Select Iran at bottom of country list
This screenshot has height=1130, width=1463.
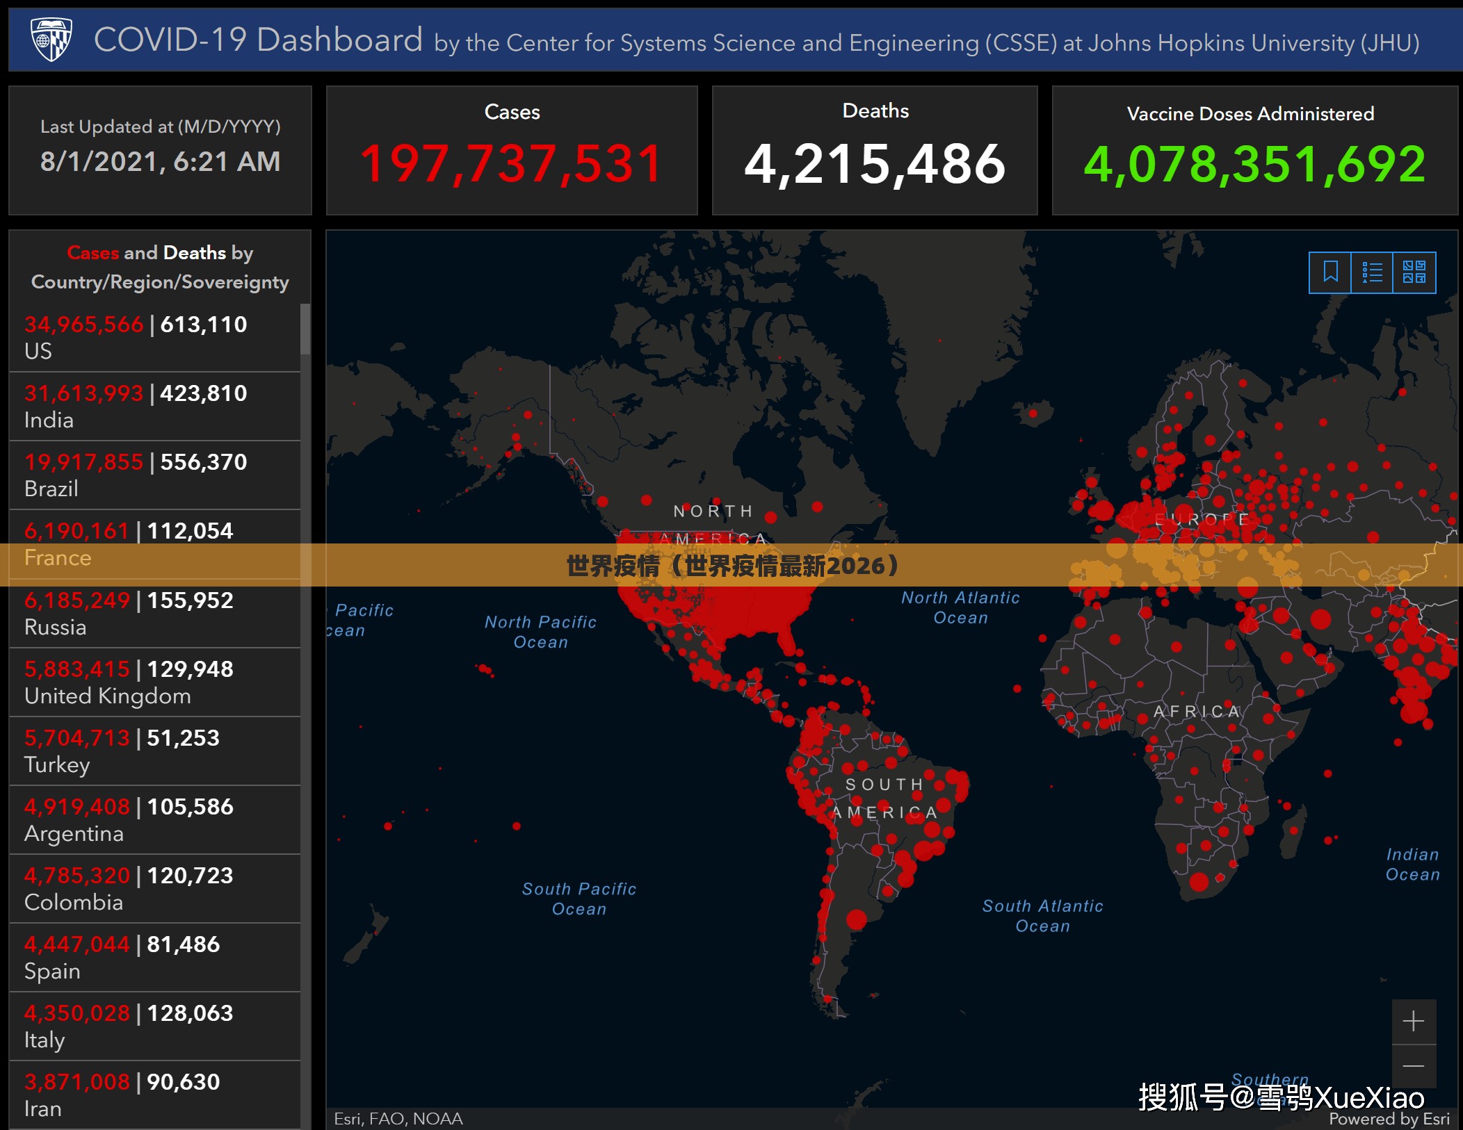(x=155, y=1095)
